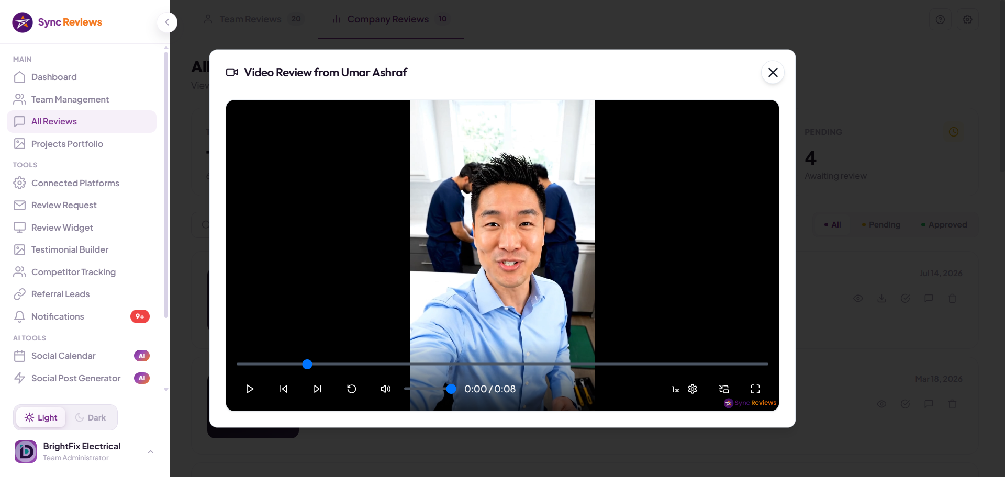The height and width of the screenshot is (477, 1005).
Task: Open Social Post Generator
Action: tap(82, 378)
